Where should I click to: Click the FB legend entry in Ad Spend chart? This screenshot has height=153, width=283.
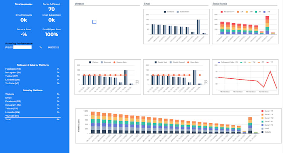(x=267, y=12)
